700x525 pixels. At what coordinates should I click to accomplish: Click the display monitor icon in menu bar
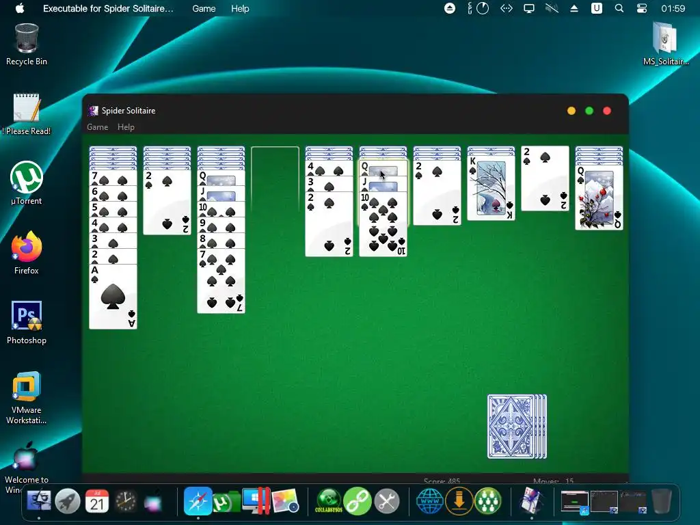point(529,8)
